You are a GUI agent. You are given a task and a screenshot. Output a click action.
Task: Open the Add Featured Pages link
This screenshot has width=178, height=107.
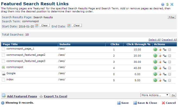click(22, 96)
